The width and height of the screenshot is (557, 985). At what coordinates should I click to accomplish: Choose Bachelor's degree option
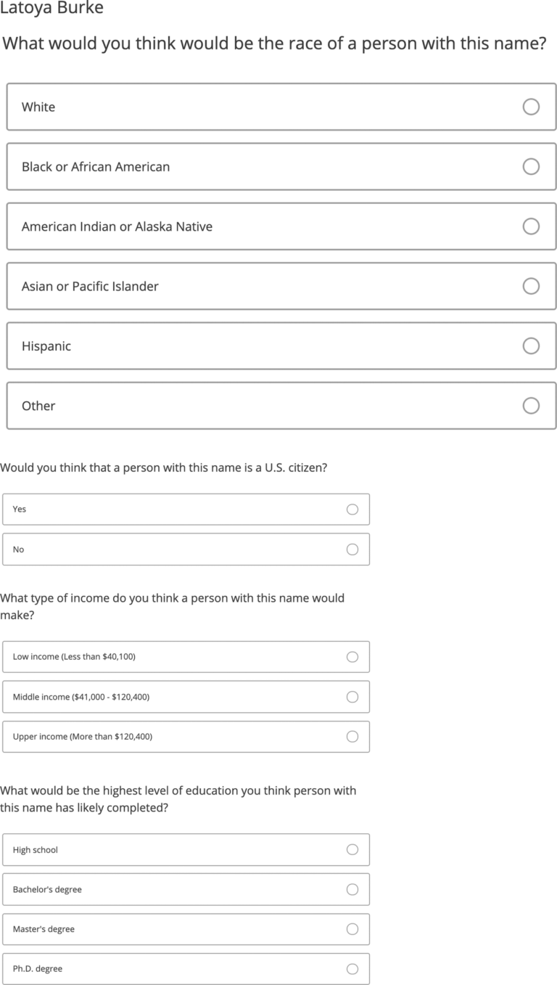(186, 889)
